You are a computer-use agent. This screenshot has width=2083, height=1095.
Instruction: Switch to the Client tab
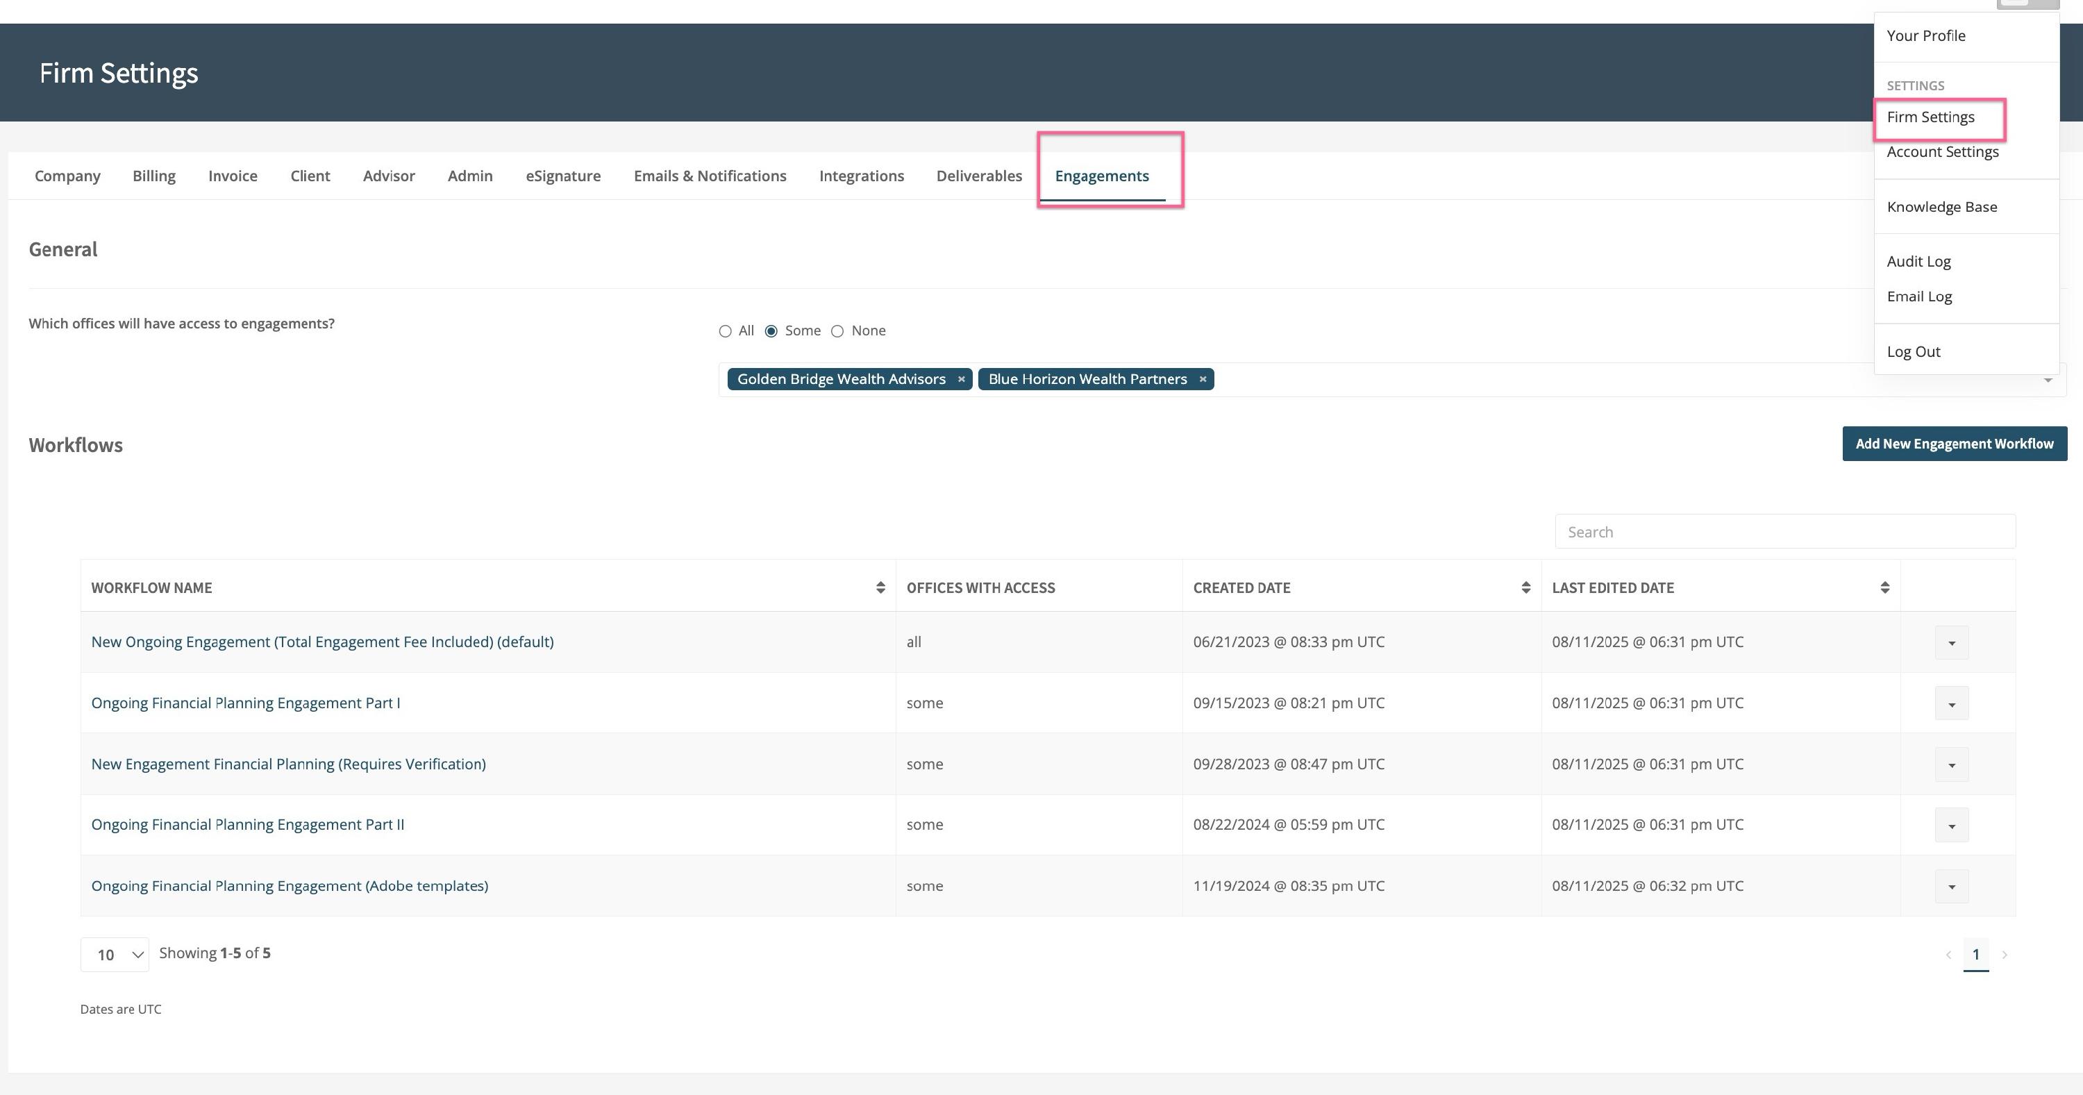(310, 176)
